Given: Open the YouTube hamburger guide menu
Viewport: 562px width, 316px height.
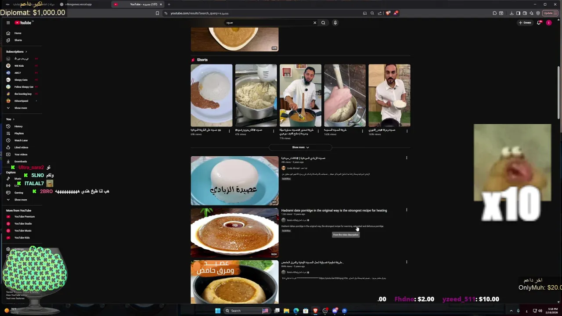Looking at the screenshot, I should 8,23.
